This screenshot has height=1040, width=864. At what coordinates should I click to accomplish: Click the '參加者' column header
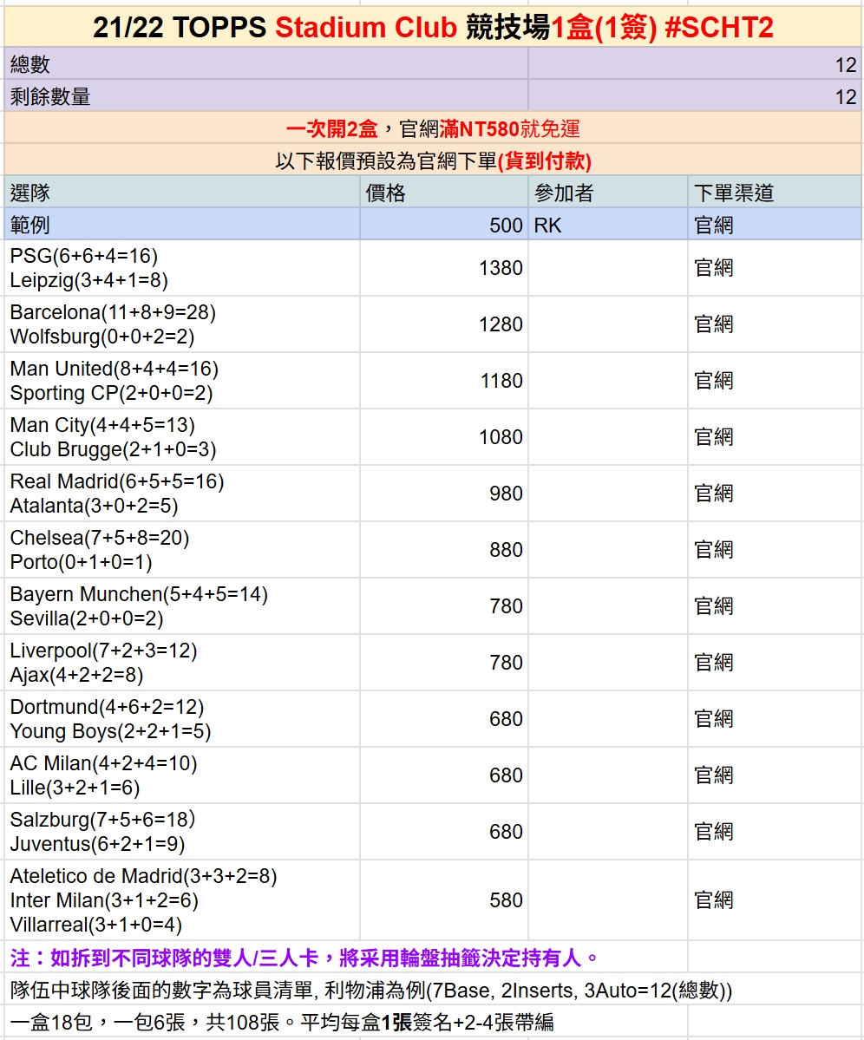[608, 193]
